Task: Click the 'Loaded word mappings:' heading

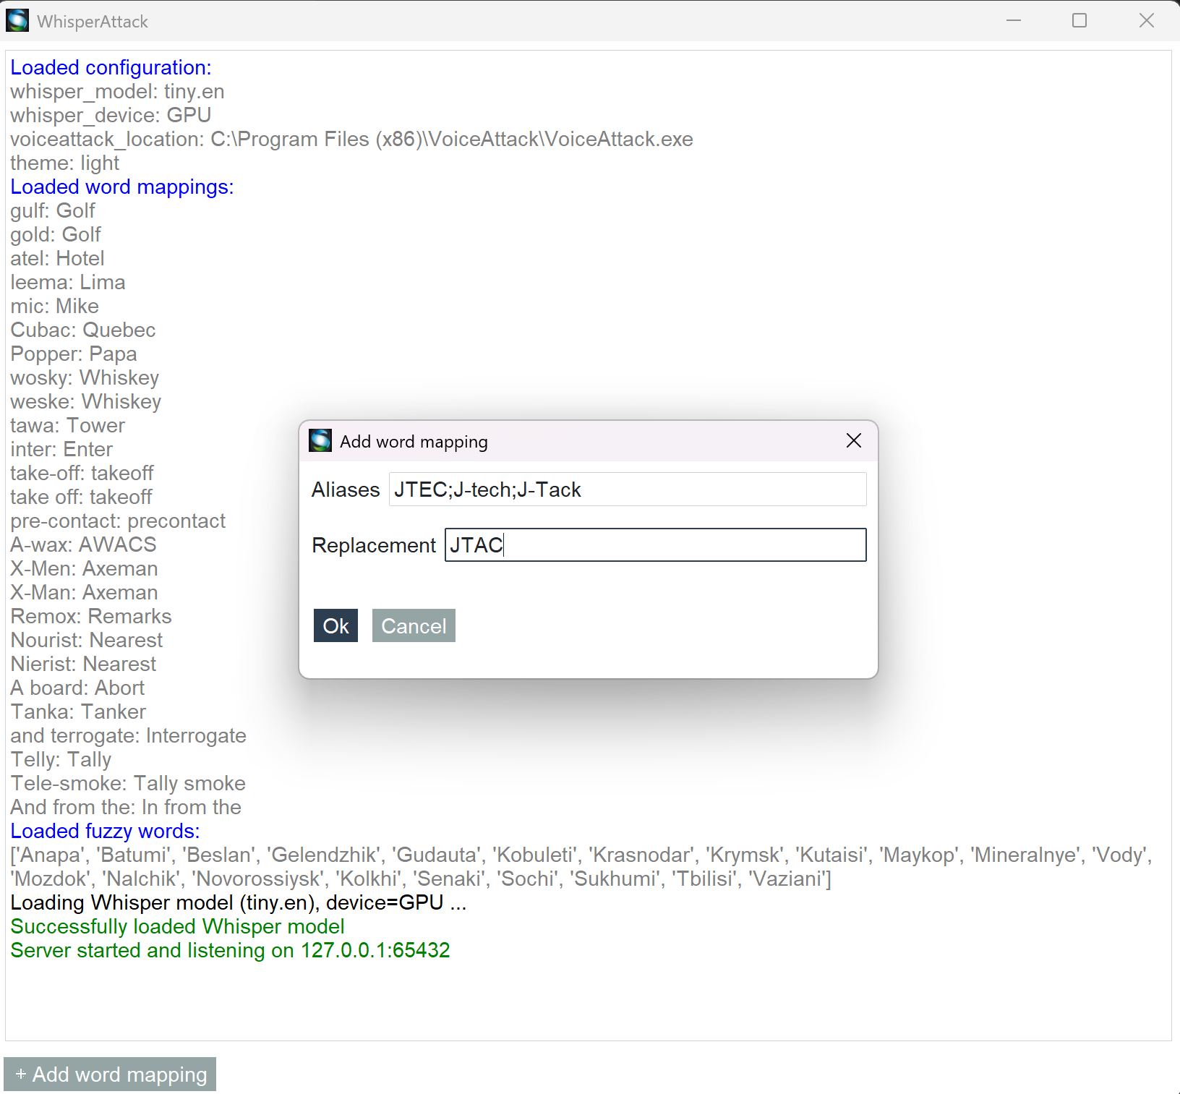Action: point(122,187)
